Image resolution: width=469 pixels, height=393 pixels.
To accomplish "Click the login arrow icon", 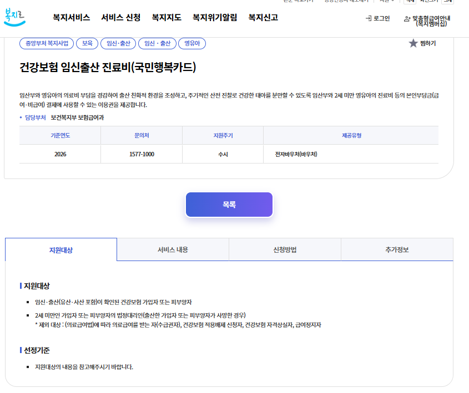I will [369, 18].
